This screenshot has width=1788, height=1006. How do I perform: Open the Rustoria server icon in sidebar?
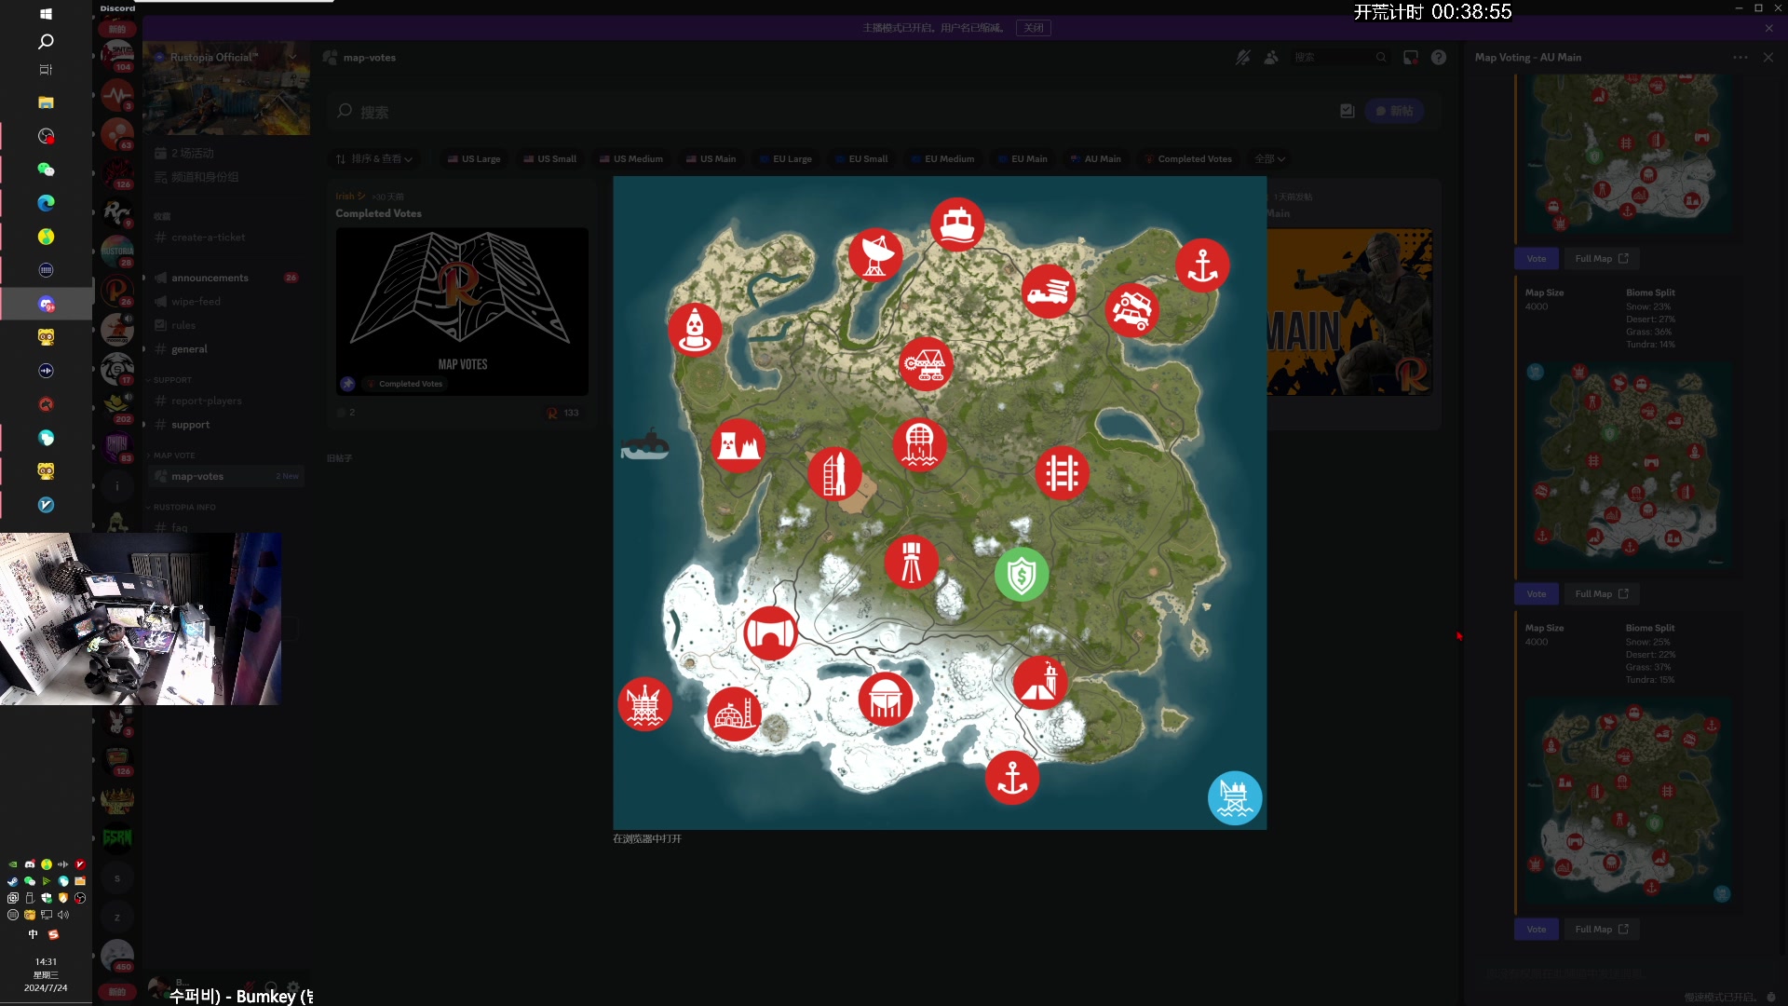117,251
